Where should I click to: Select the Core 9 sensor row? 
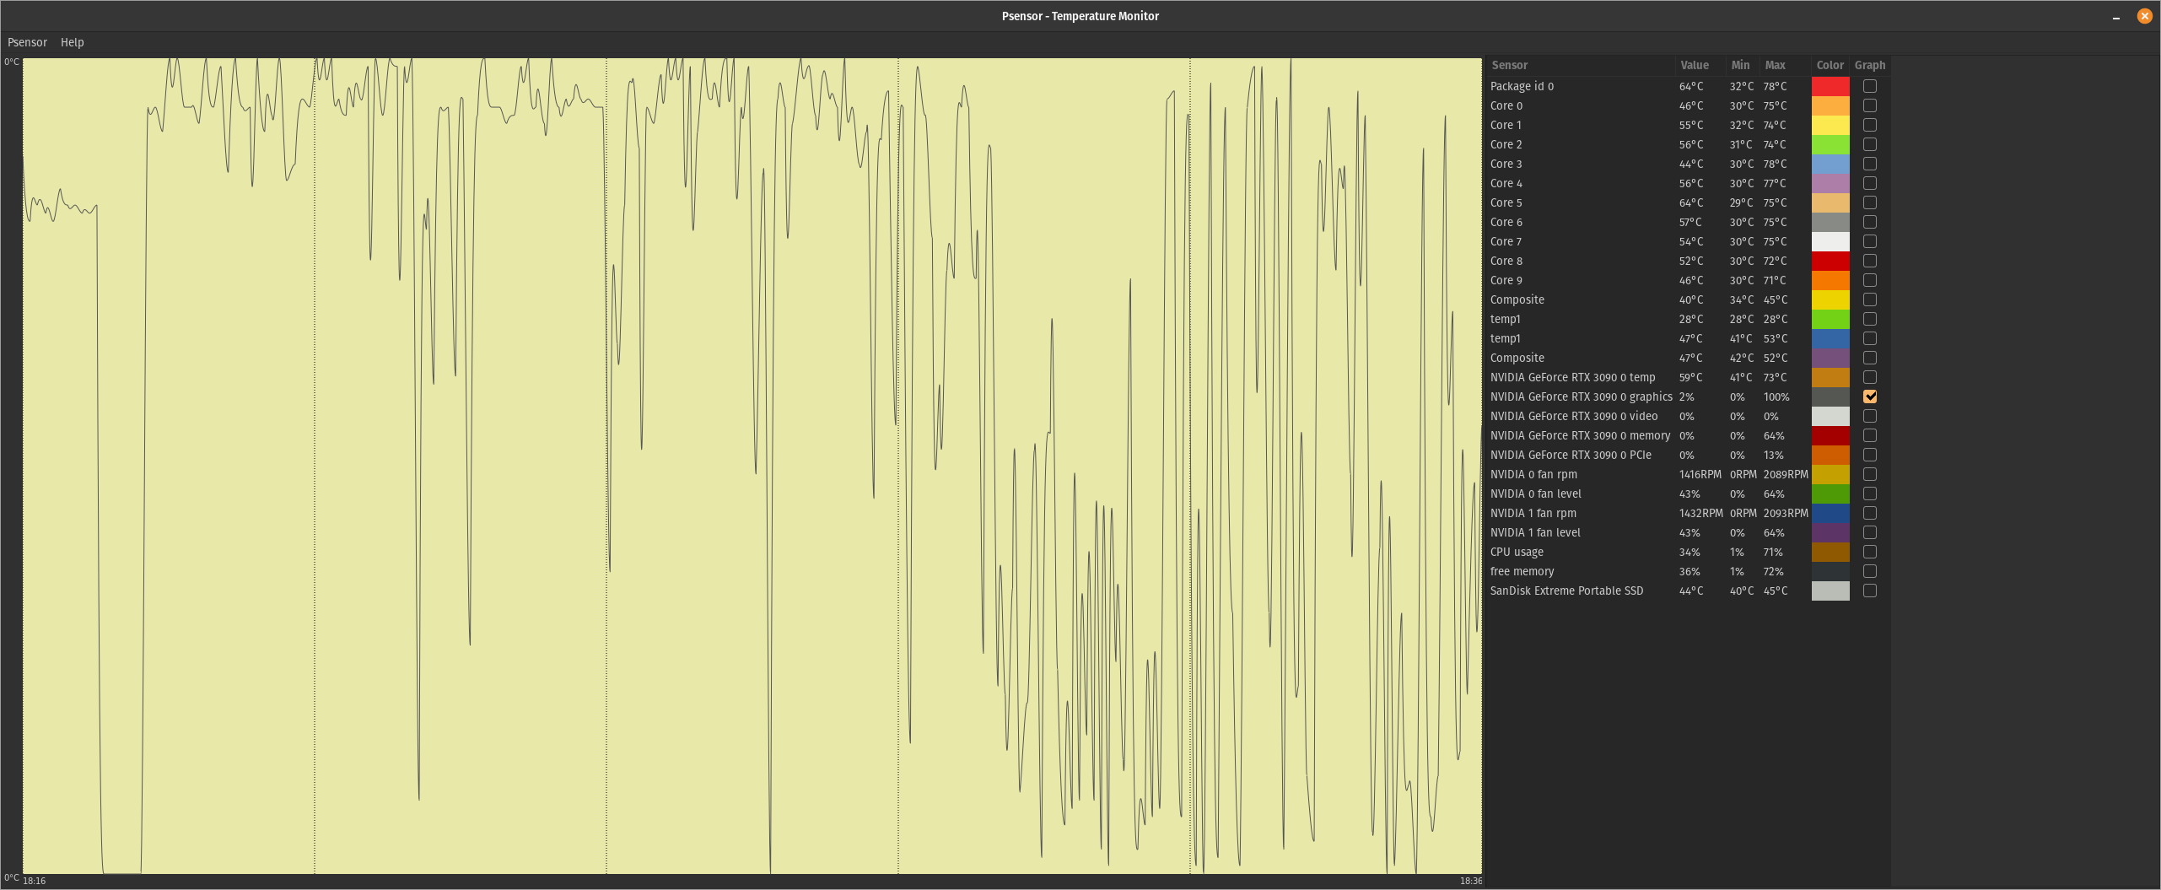(1688, 280)
